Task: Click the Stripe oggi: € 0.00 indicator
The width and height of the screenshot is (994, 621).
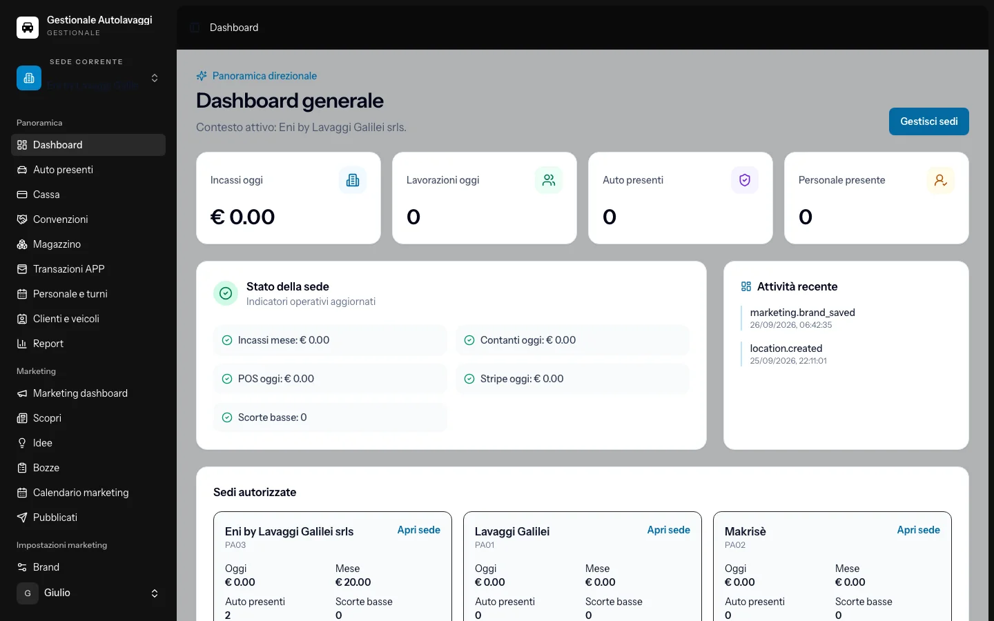Action: (x=572, y=379)
